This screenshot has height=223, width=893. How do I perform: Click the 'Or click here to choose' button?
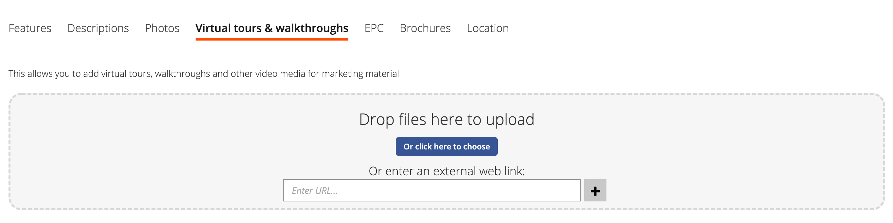click(x=446, y=146)
